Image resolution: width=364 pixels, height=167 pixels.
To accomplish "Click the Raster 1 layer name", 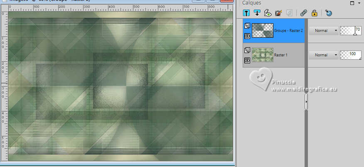I will (280, 55).
